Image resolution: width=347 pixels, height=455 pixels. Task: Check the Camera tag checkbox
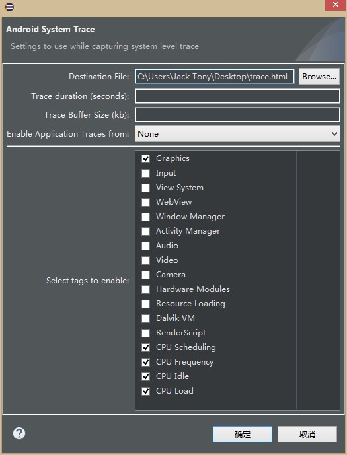[x=145, y=275]
